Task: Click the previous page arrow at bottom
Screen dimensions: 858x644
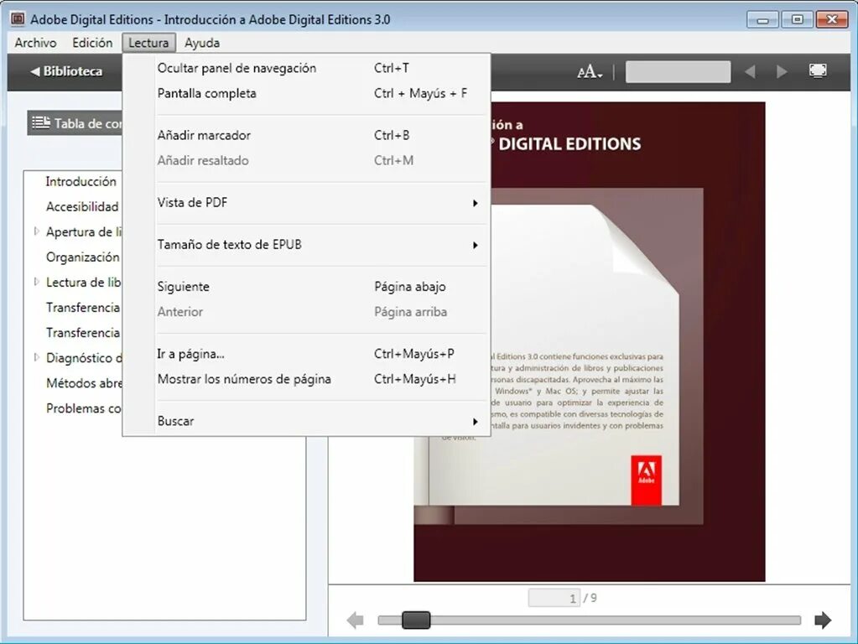Action: (x=356, y=621)
